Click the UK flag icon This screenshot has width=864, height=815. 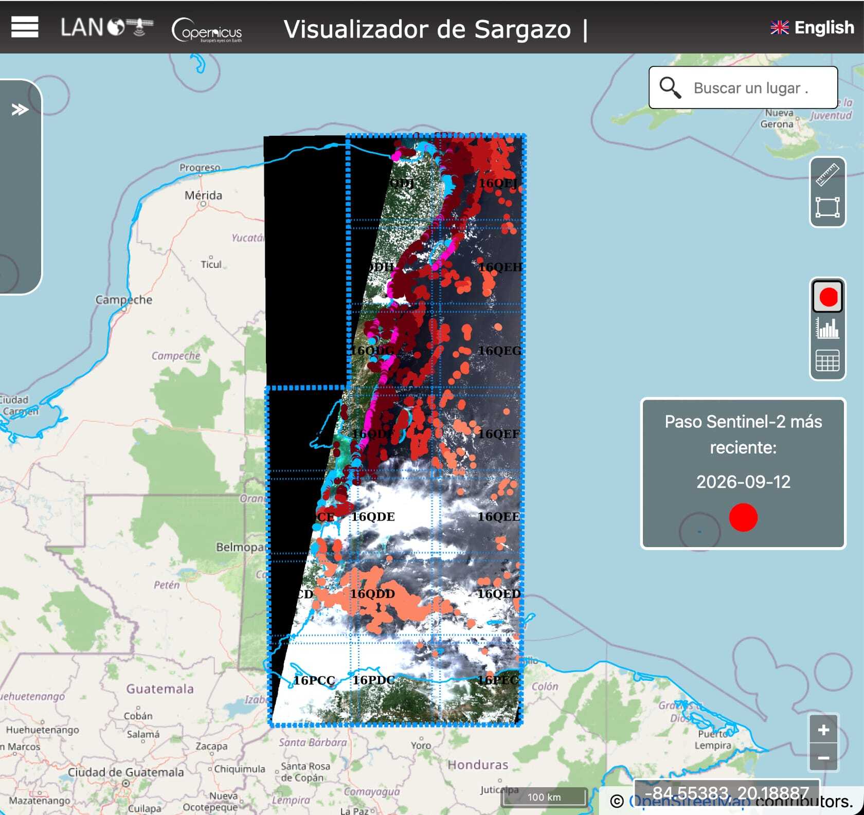(x=780, y=27)
